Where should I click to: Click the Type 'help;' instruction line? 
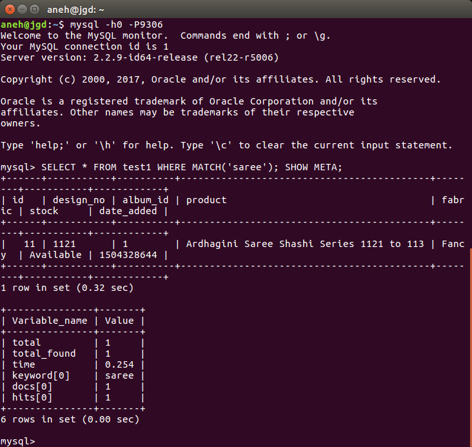tap(226, 145)
